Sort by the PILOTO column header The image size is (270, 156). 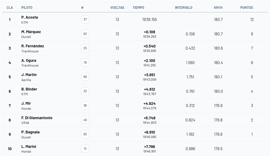(27, 8)
